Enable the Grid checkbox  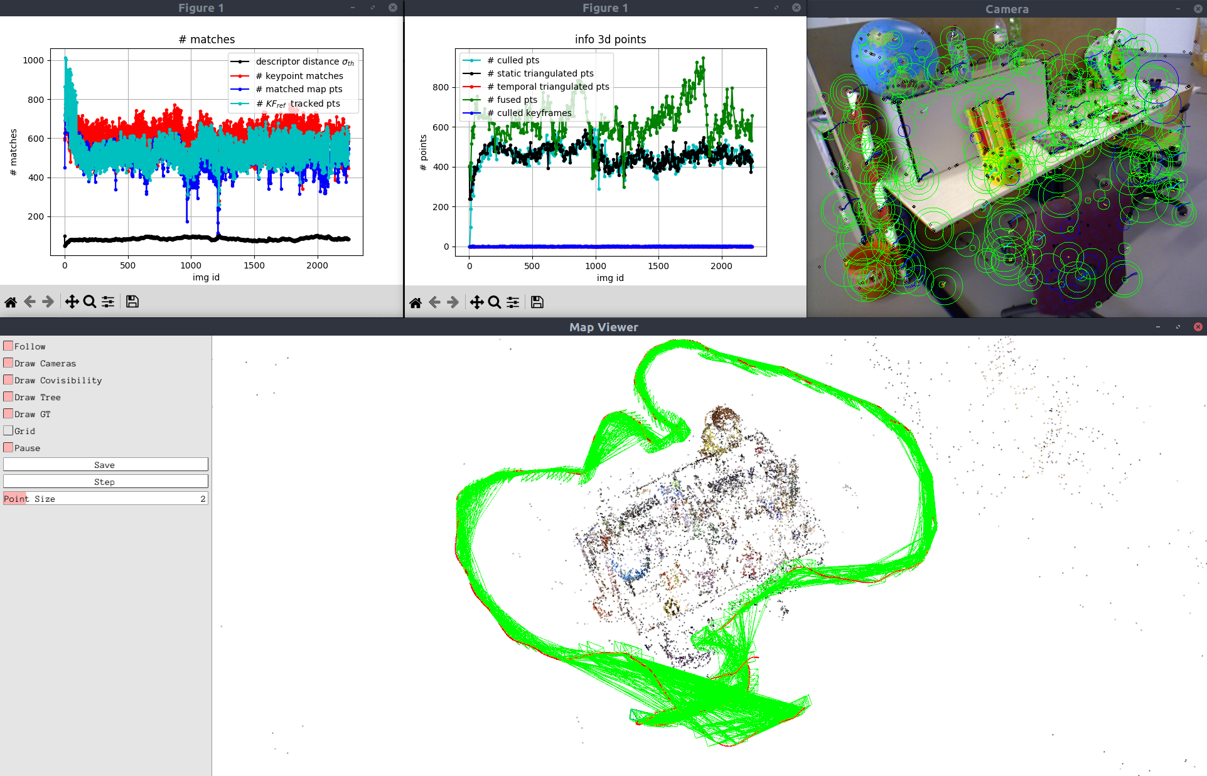pyautogui.click(x=8, y=430)
